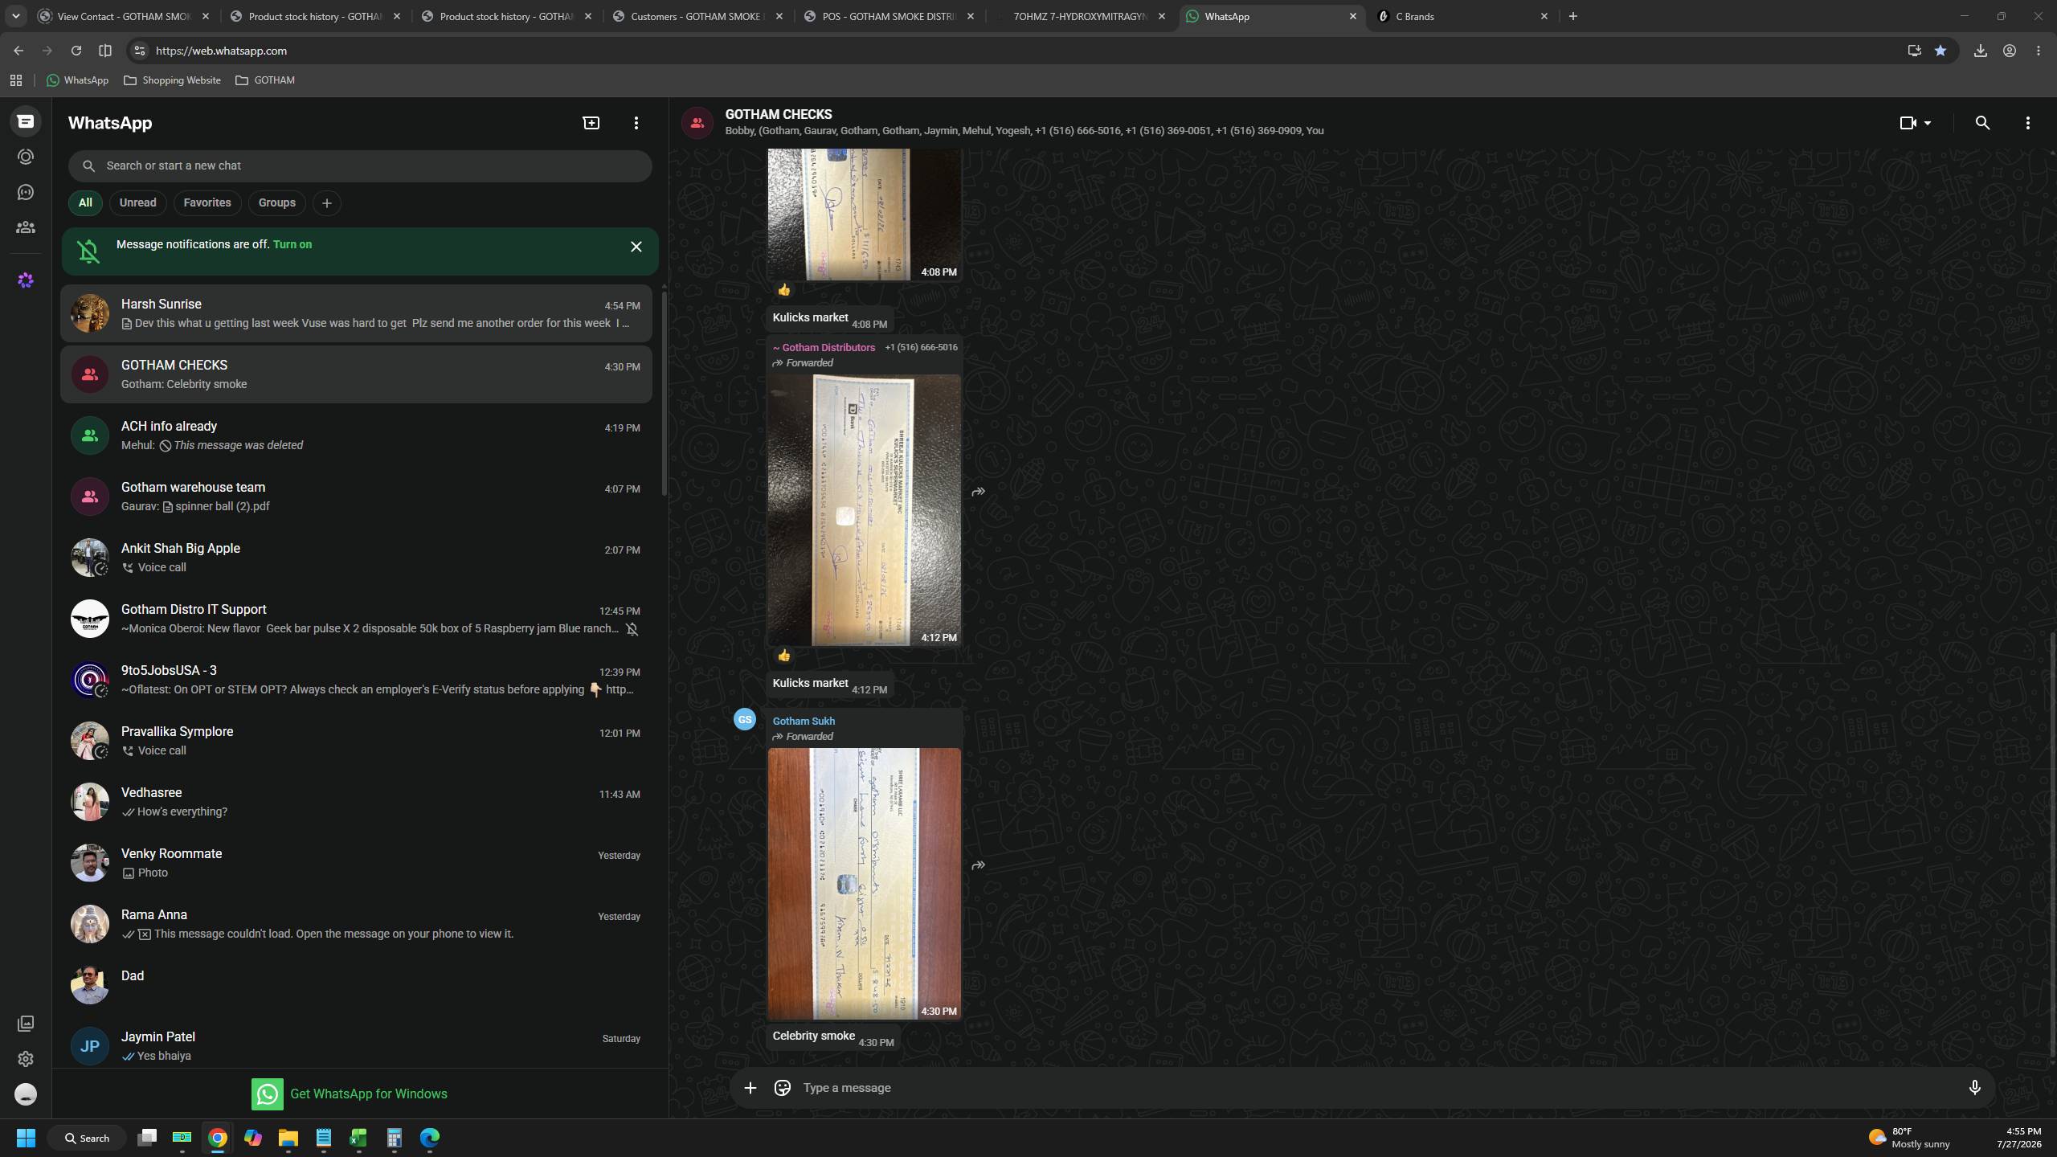Image resolution: width=2057 pixels, height=1157 pixels.
Task: Open the Channels icon in sidebar
Action: click(26, 192)
